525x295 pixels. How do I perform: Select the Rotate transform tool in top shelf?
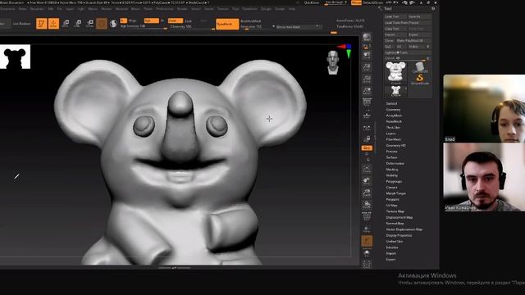tap(89, 24)
